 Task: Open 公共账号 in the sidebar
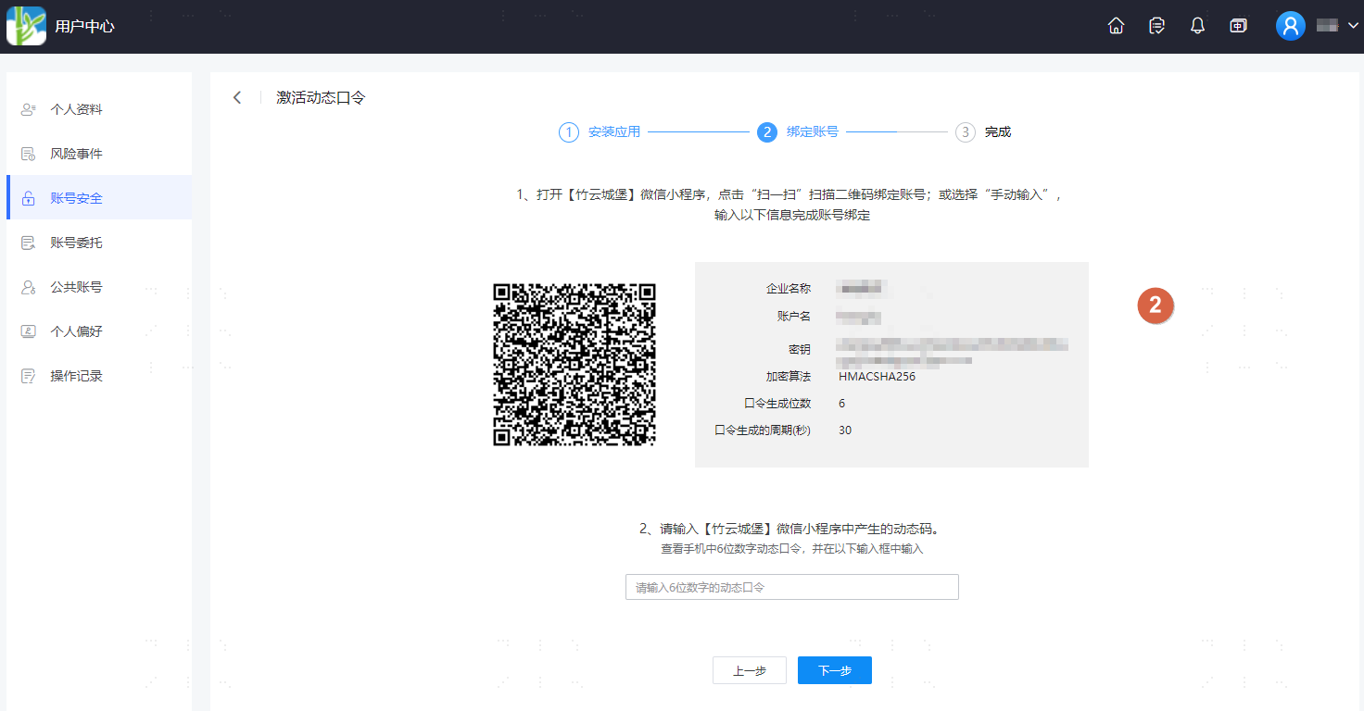pos(99,287)
